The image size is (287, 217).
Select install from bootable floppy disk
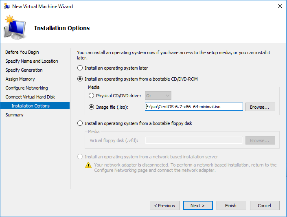80,123
